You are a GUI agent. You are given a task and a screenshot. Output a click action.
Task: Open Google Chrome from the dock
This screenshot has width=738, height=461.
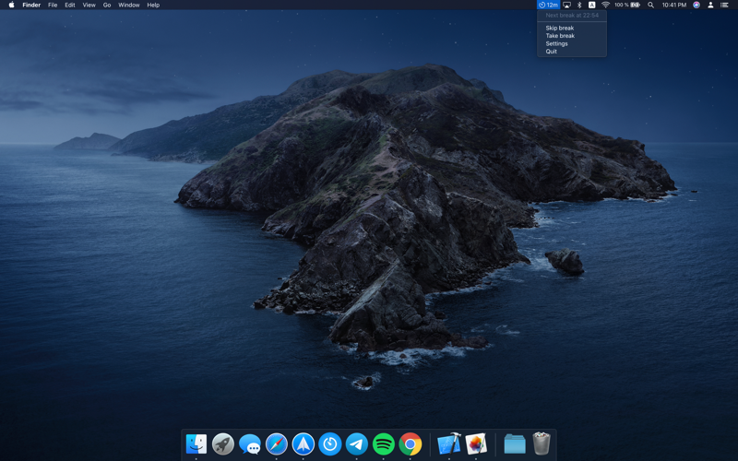pyautogui.click(x=411, y=444)
